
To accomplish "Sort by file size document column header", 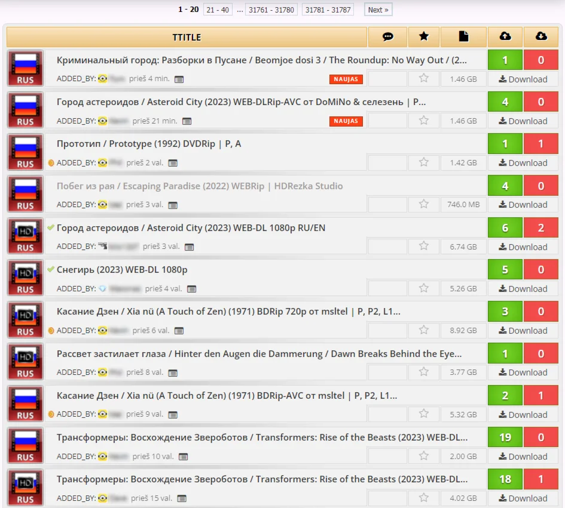I will tap(463, 36).
